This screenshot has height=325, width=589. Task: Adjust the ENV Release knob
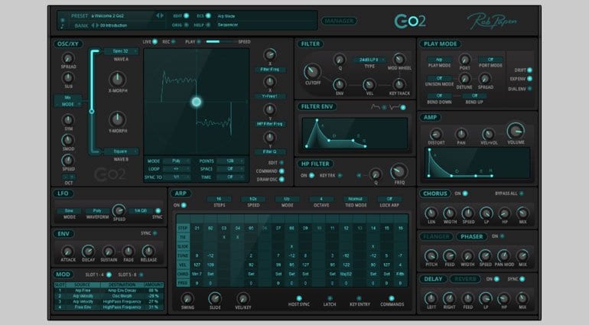148,251
